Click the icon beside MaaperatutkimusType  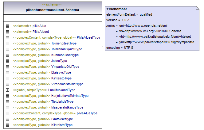pyautogui.click(x=8, y=107)
